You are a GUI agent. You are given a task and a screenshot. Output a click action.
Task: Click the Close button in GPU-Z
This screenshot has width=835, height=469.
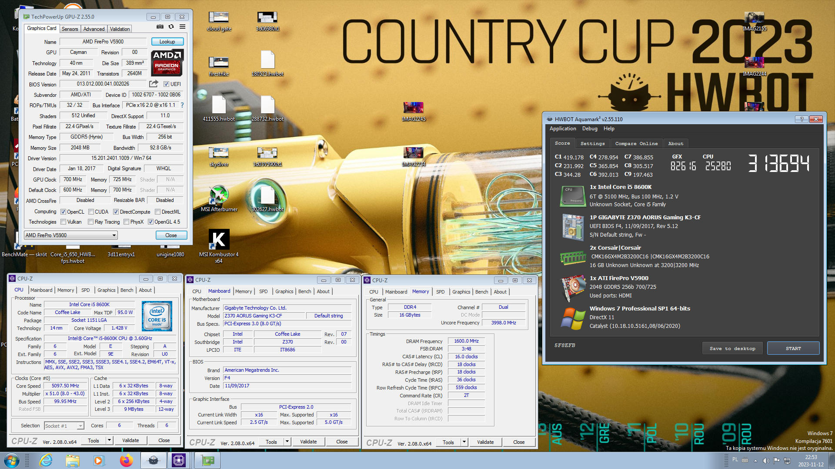[x=171, y=235]
